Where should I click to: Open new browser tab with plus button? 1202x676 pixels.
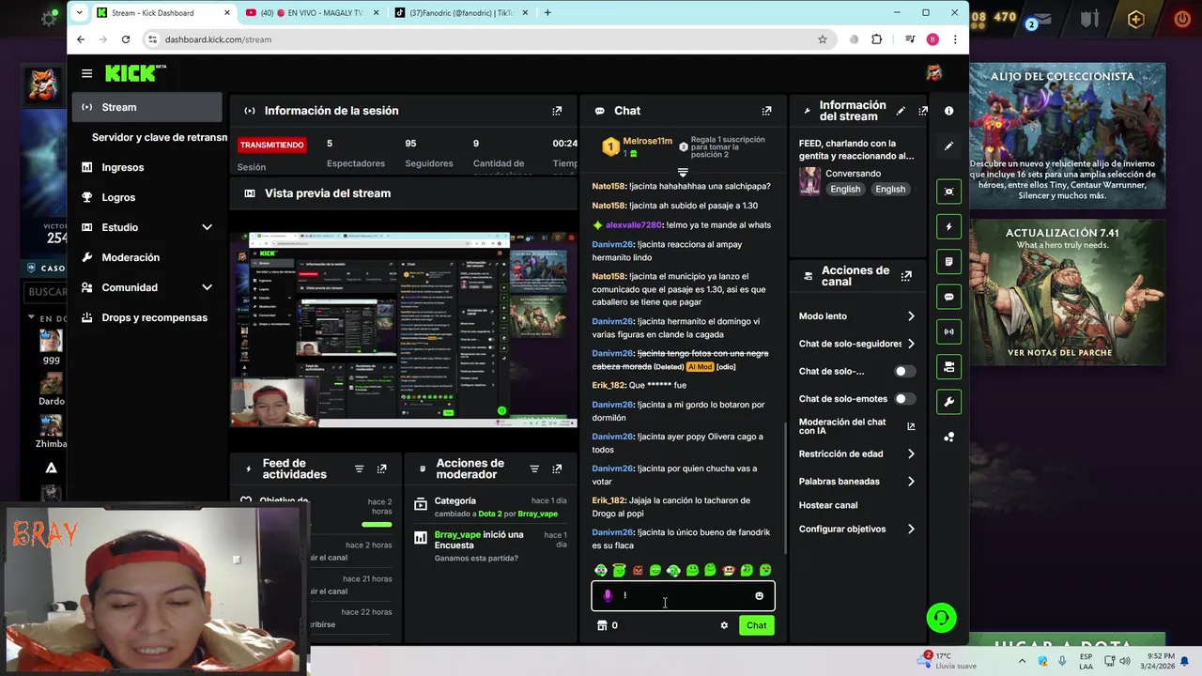pyautogui.click(x=547, y=13)
